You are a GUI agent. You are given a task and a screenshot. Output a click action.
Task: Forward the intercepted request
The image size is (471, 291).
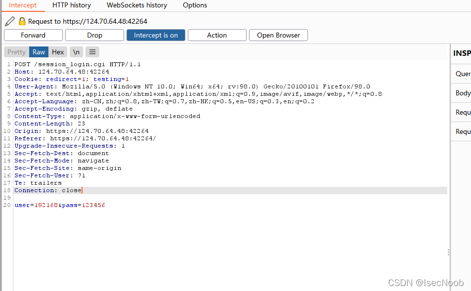pyautogui.click(x=33, y=35)
